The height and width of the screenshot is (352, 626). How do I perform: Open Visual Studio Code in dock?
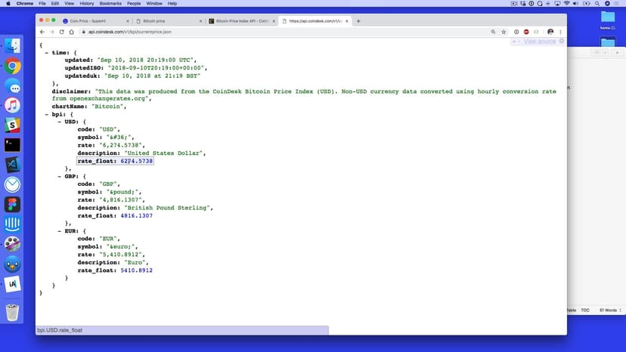(x=13, y=165)
